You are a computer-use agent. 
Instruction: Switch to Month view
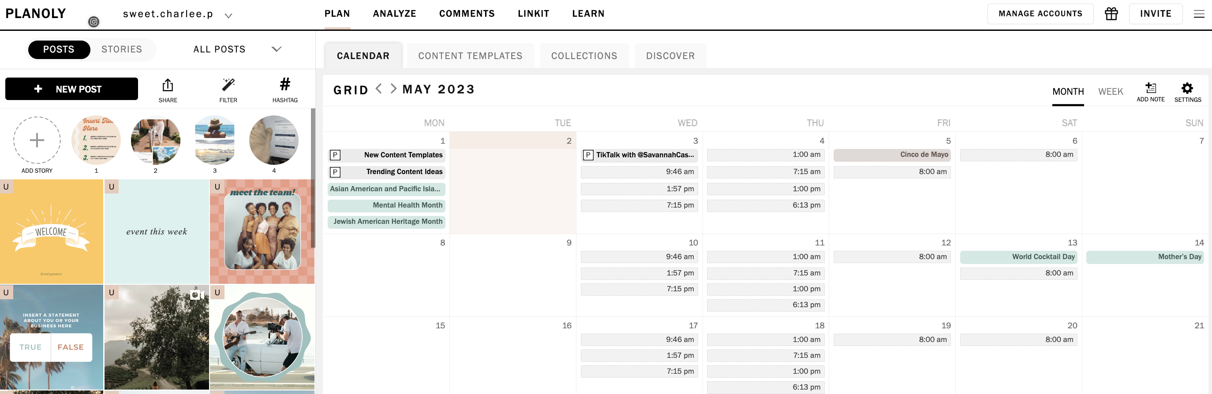pos(1068,92)
